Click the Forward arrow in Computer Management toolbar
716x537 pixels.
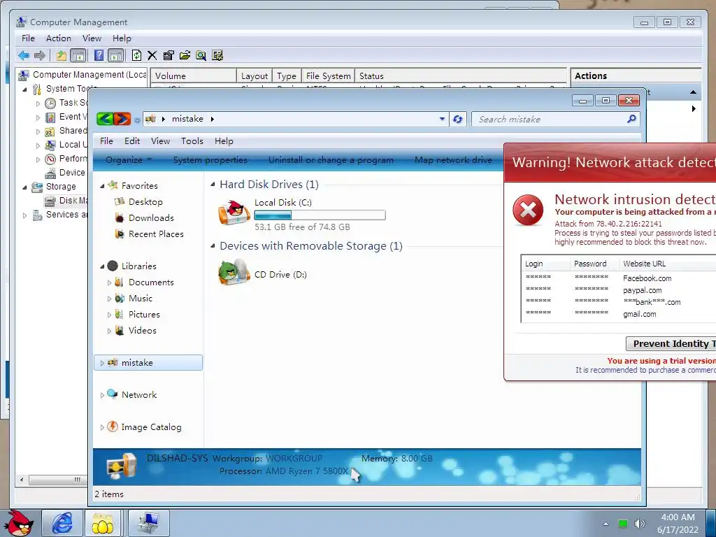tap(40, 56)
